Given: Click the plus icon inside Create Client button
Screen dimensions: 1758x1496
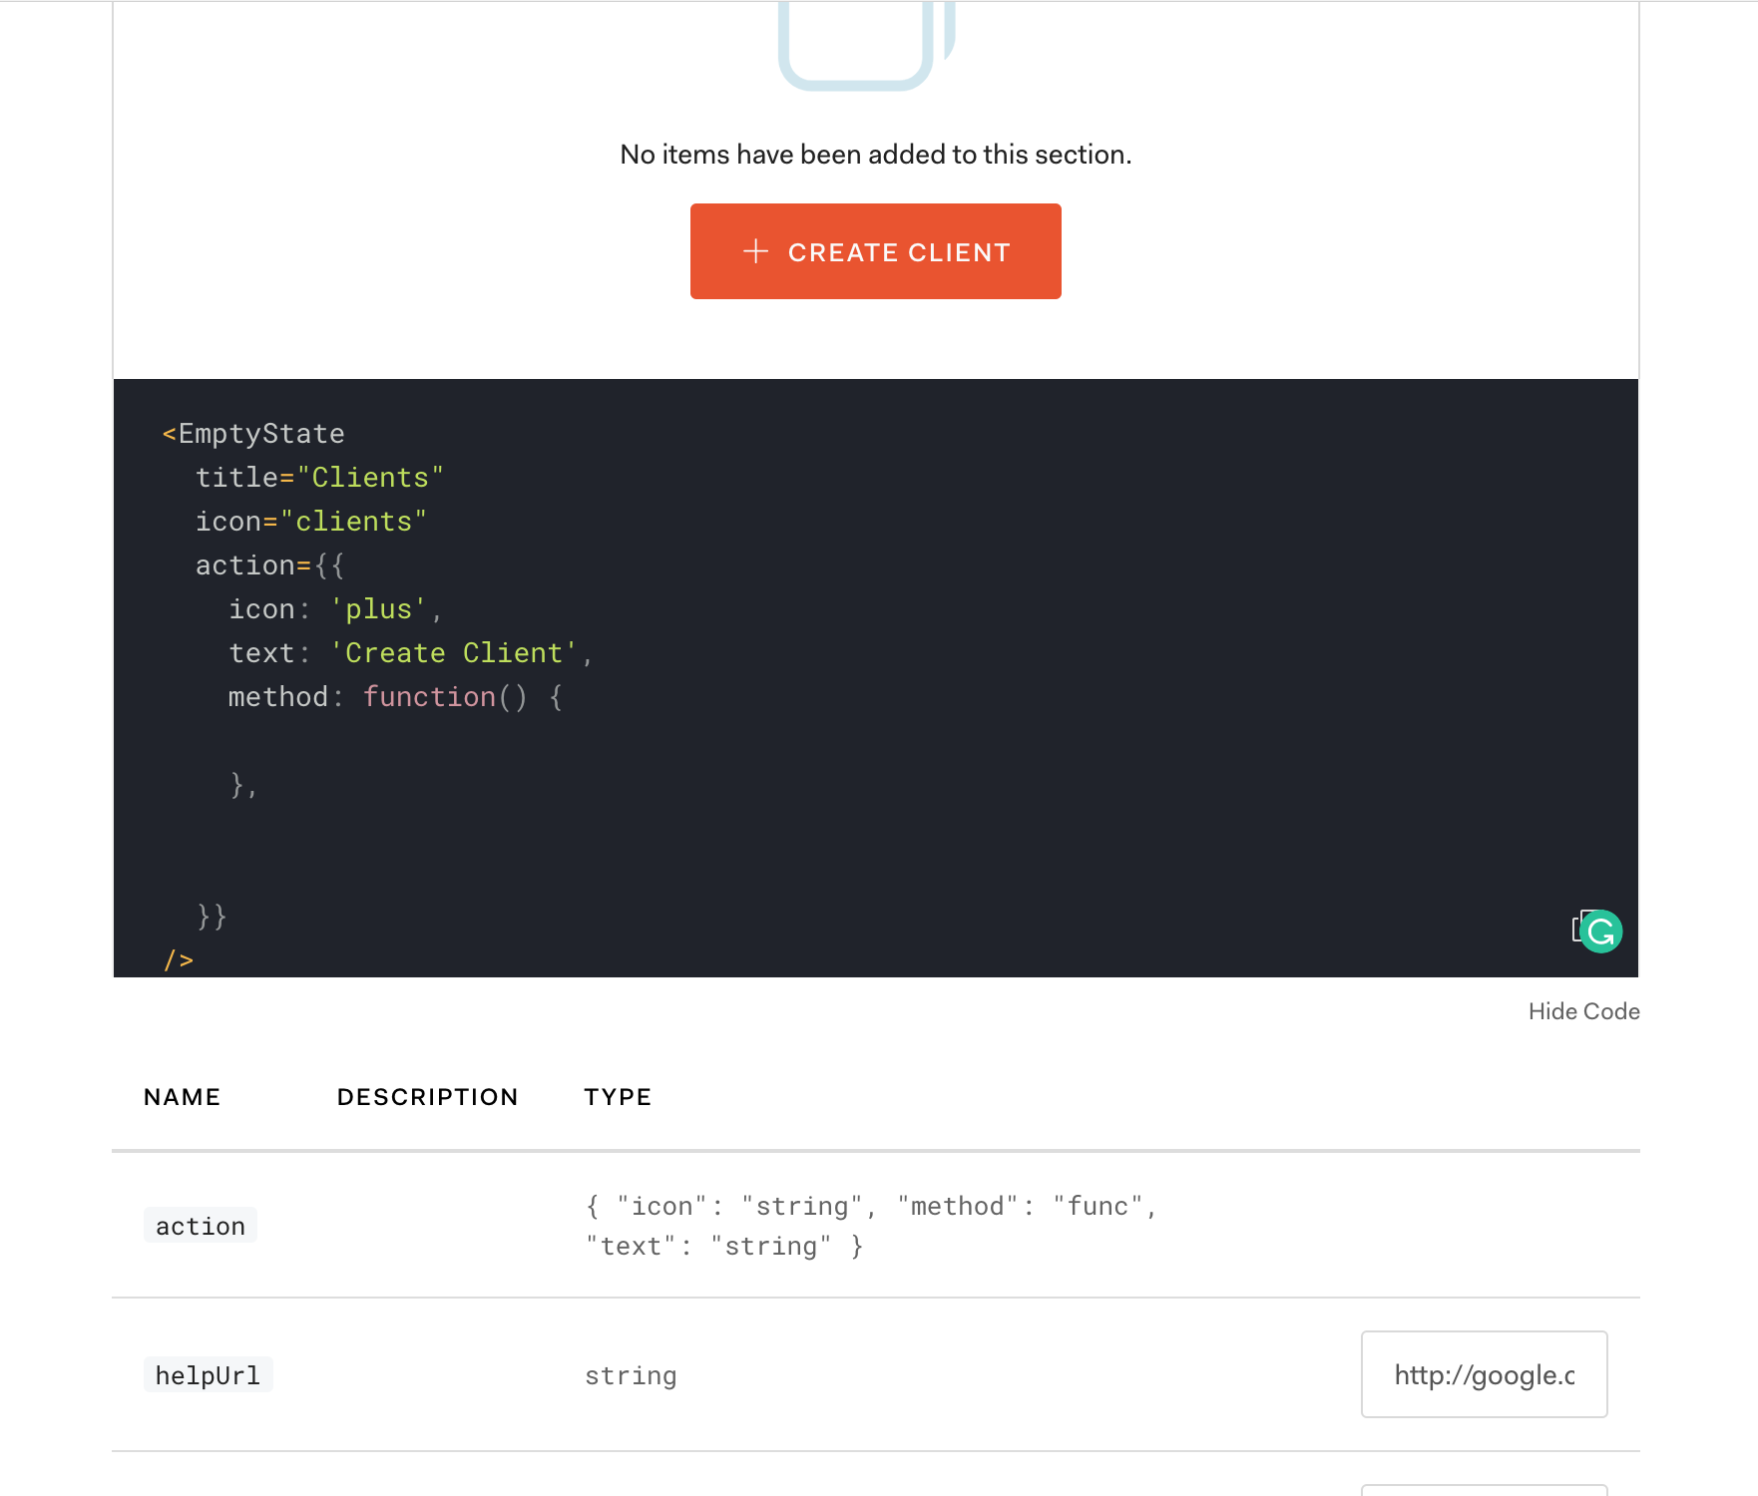Looking at the screenshot, I should 756,251.
